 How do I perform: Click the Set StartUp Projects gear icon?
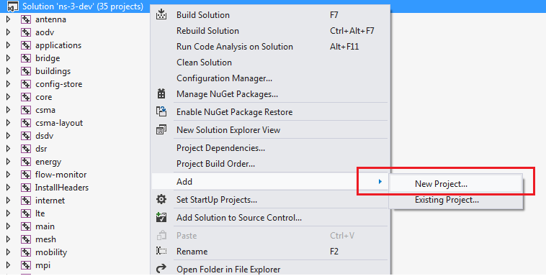161,200
